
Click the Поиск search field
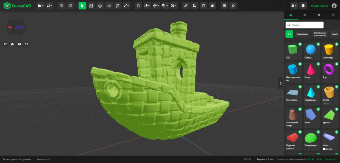pyautogui.click(x=304, y=25)
